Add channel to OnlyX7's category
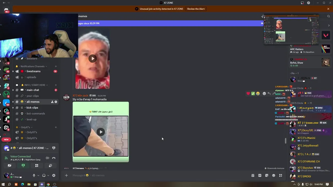This screenshot has height=187, width=333. pyautogui.click(x=56, y=127)
